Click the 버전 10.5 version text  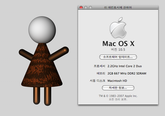pos(118,50)
